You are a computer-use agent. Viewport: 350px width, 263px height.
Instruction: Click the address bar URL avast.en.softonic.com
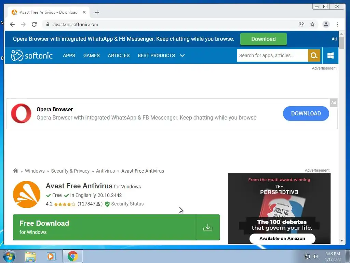point(76,24)
